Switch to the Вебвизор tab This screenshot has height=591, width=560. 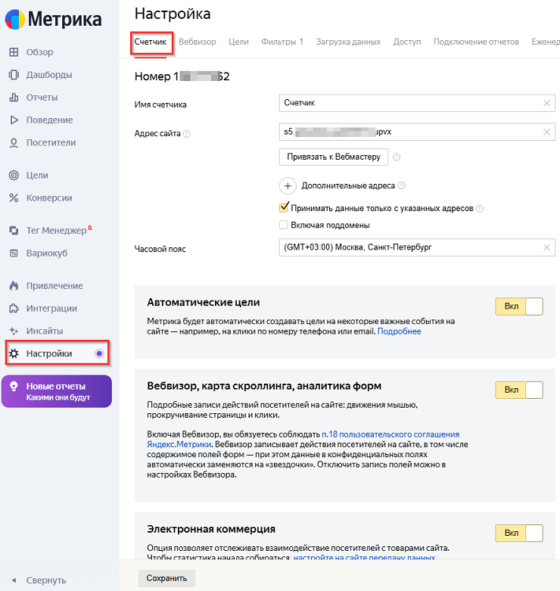click(x=198, y=42)
